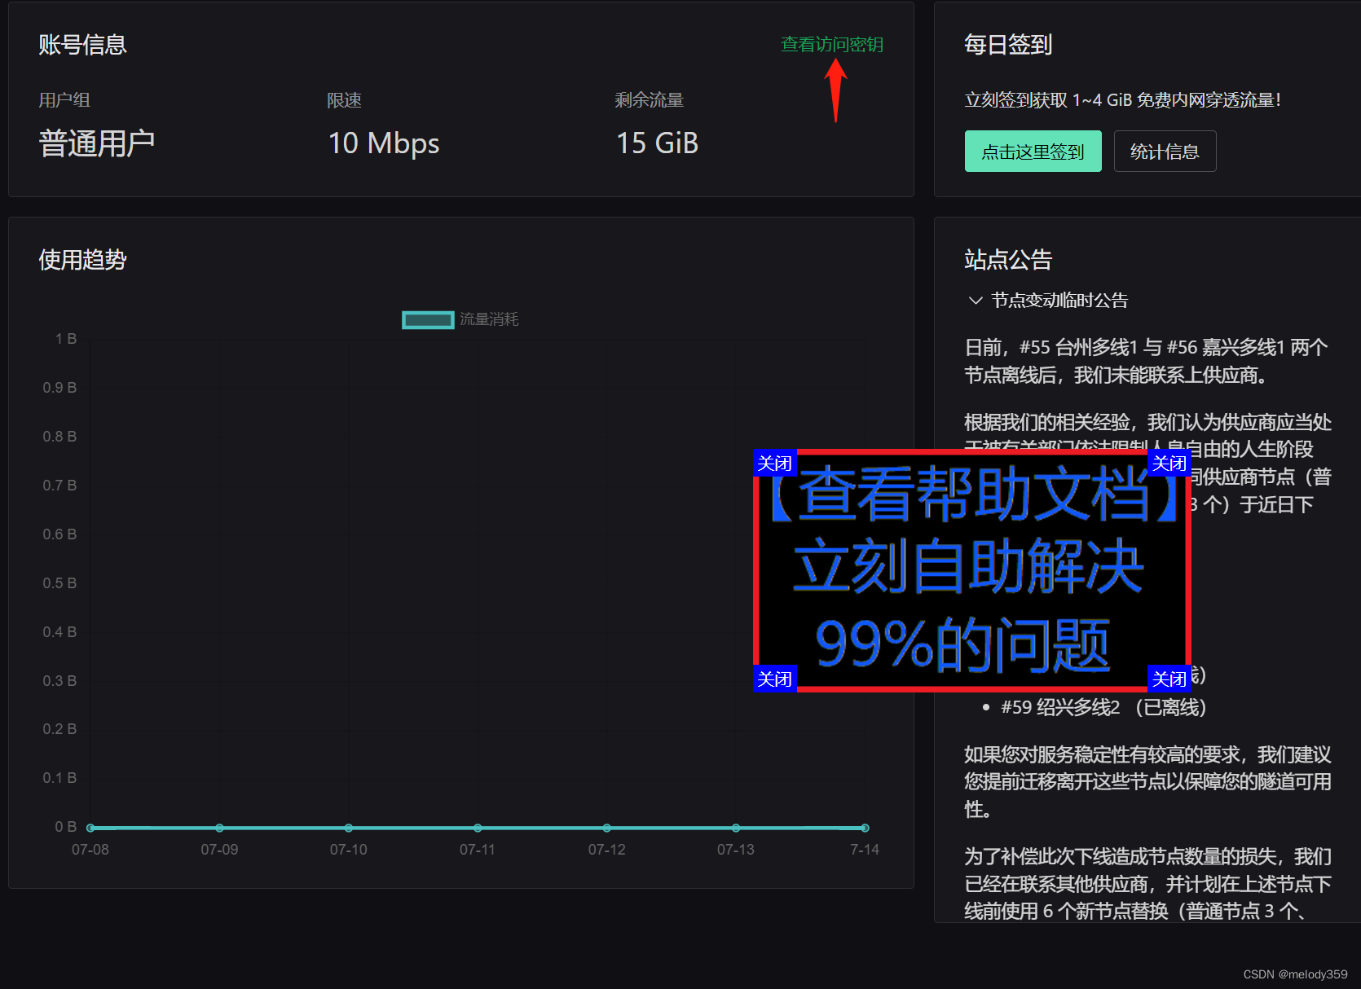Select the 07-08 data point on chart

(90, 828)
